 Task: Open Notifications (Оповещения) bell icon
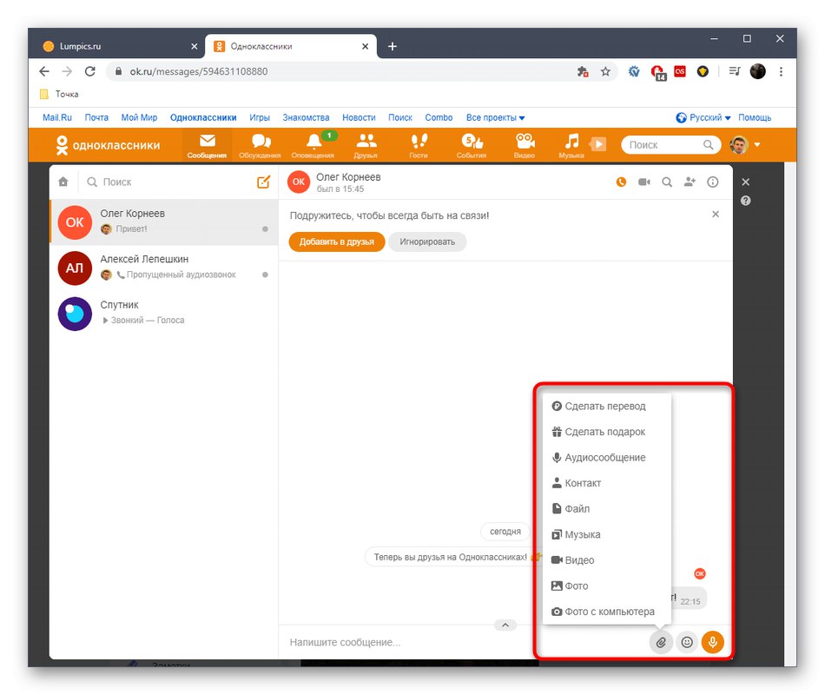313,145
